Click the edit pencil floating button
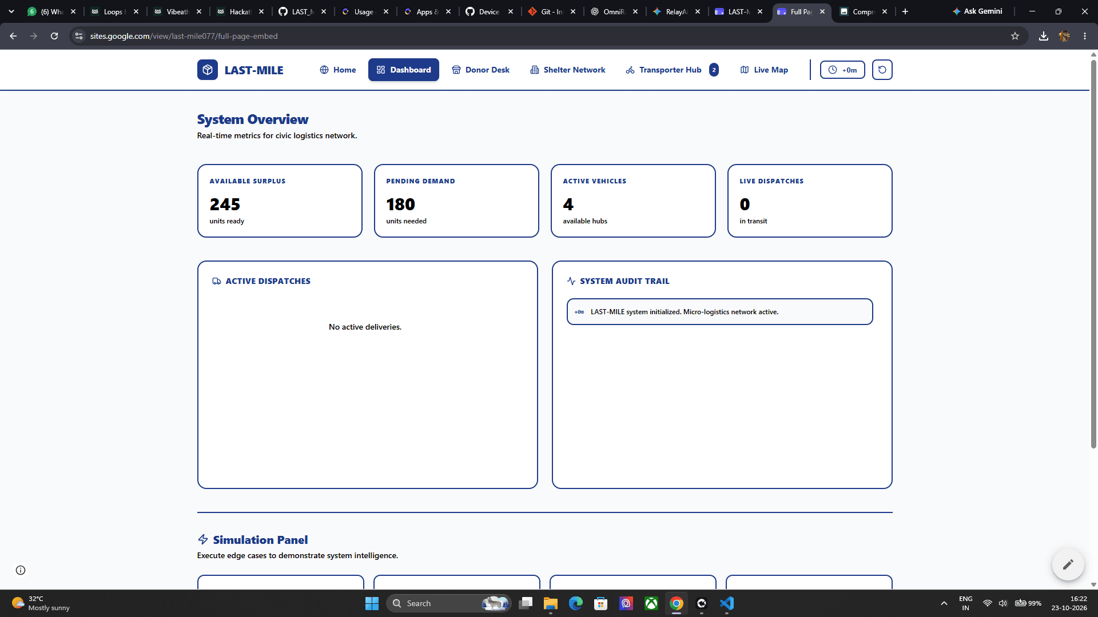1098x617 pixels. tap(1068, 564)
